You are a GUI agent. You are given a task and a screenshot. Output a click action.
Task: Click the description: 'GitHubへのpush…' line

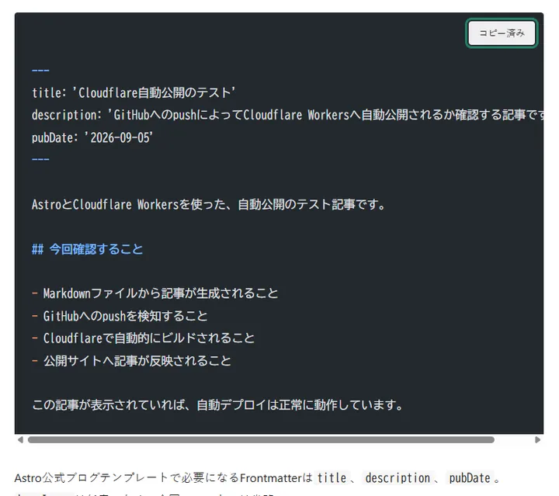point(288,115)
